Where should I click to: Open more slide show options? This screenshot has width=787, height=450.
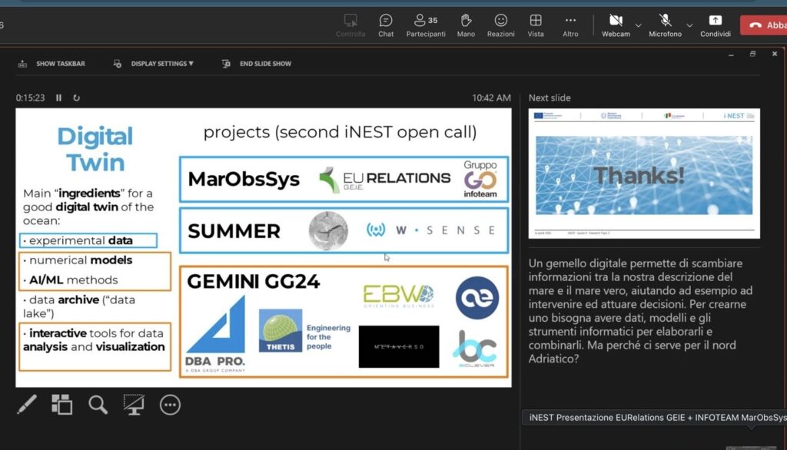pos(170,405)
